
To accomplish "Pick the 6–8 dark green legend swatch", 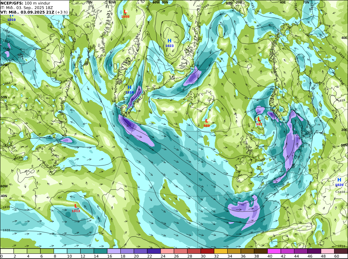I will coord(47,251).
